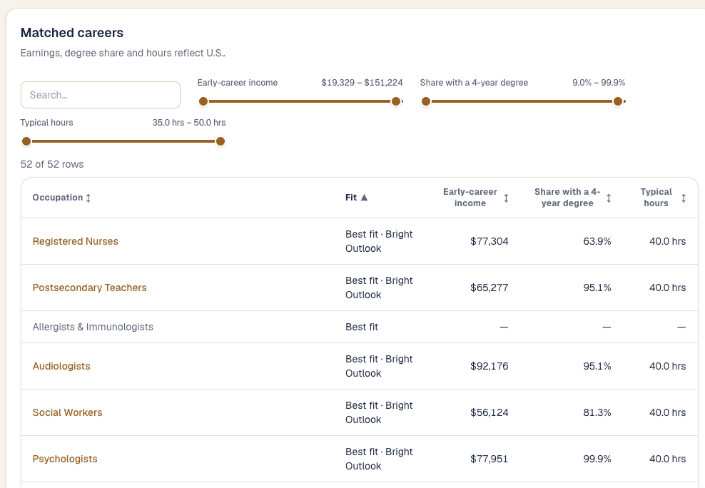Click the '35.0 hrs – 50.0 hrs' range label

click(189, 123)
